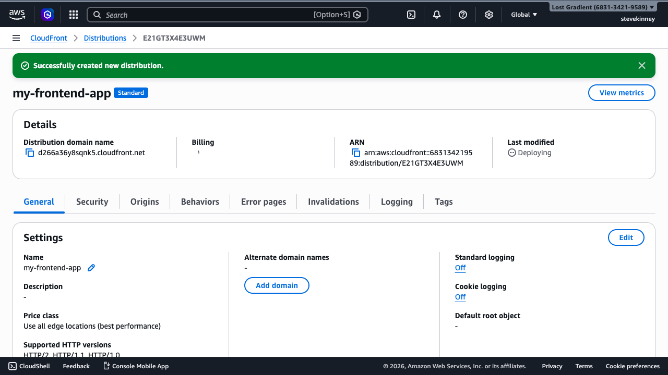The height and width of the screenshot is (375, 668).
Task: Open the Cookie logging Off link
Action: click(460, 297)
